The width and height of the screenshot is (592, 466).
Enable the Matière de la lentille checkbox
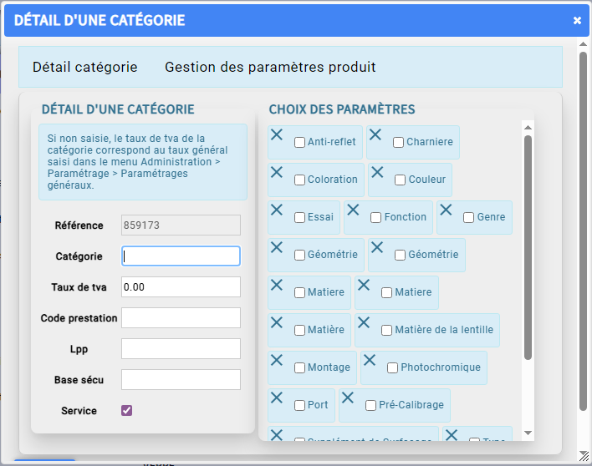[x=386, y=330]
